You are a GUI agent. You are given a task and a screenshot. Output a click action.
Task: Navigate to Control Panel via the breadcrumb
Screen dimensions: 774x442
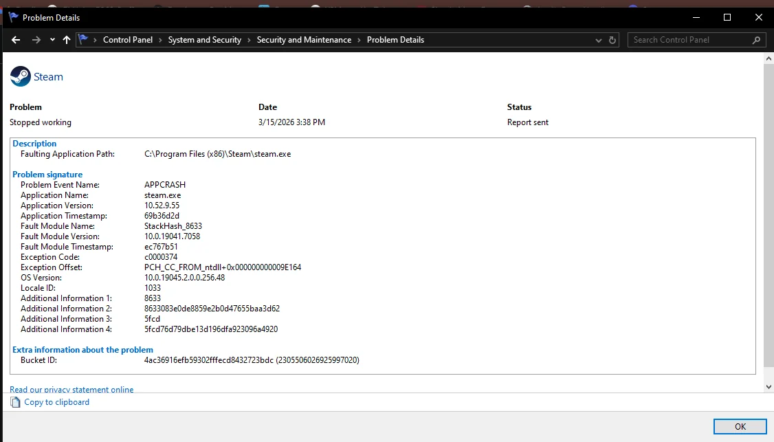click(x=128, y=40)
